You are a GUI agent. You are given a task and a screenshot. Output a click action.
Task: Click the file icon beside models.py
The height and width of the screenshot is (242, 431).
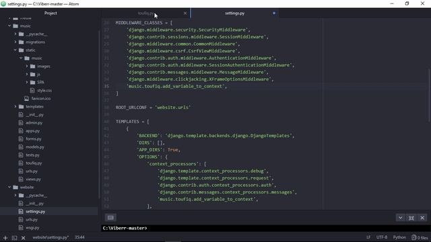point(21,147)
